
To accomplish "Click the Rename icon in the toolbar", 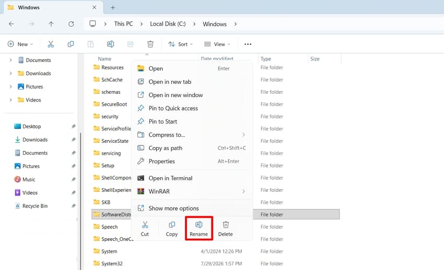I will click(x=110, y=44).
